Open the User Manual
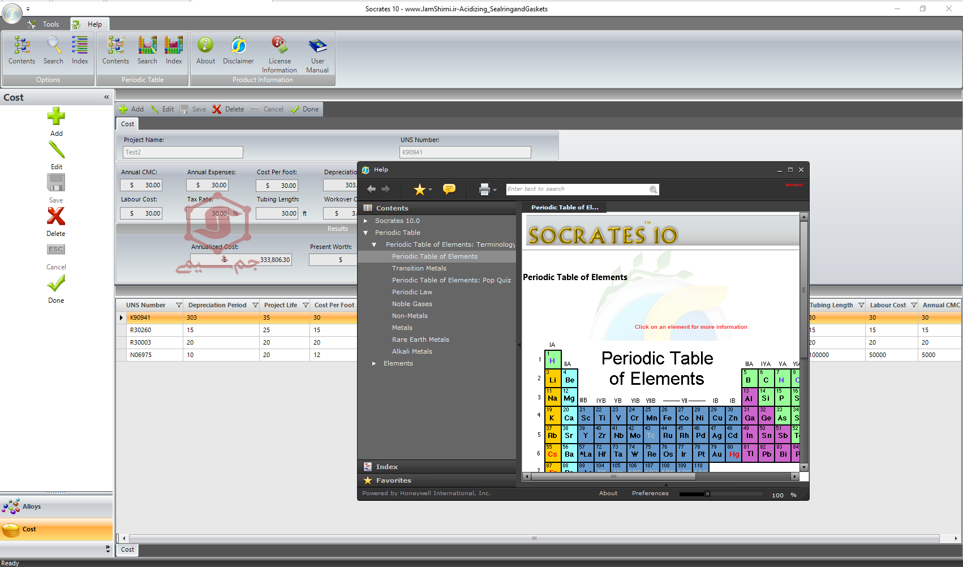The width and height of the screenshot is (963, 567). click(x=317, y=55)
